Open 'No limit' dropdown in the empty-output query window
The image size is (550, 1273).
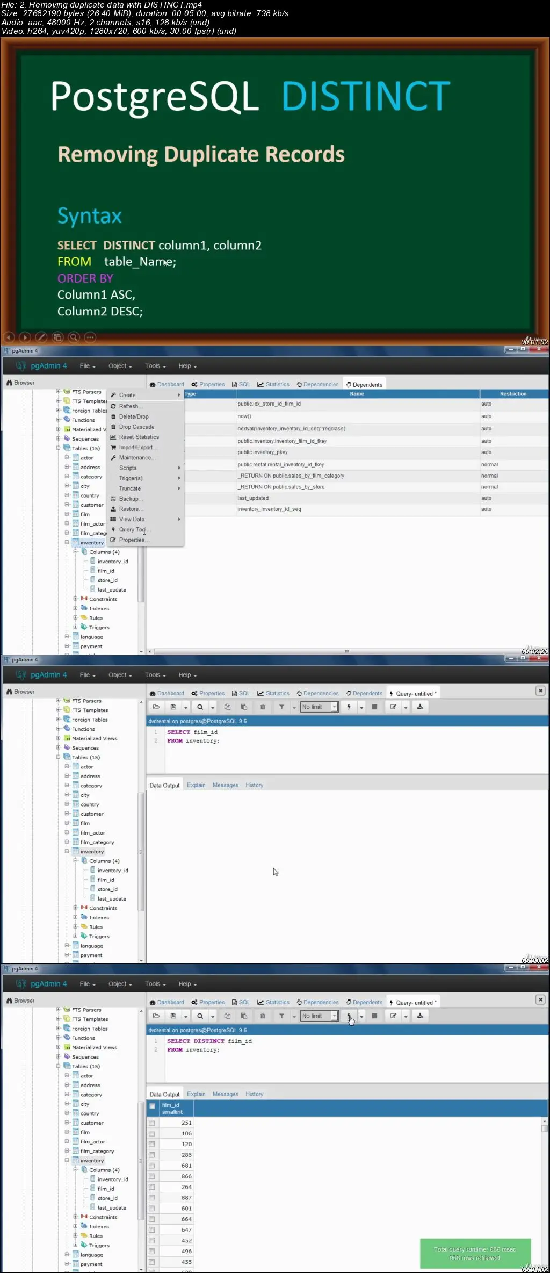click(x=319, y=707)
